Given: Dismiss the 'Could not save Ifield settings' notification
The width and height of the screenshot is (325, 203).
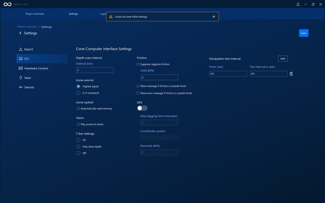Looking at the screenshot, I should 214,17.
